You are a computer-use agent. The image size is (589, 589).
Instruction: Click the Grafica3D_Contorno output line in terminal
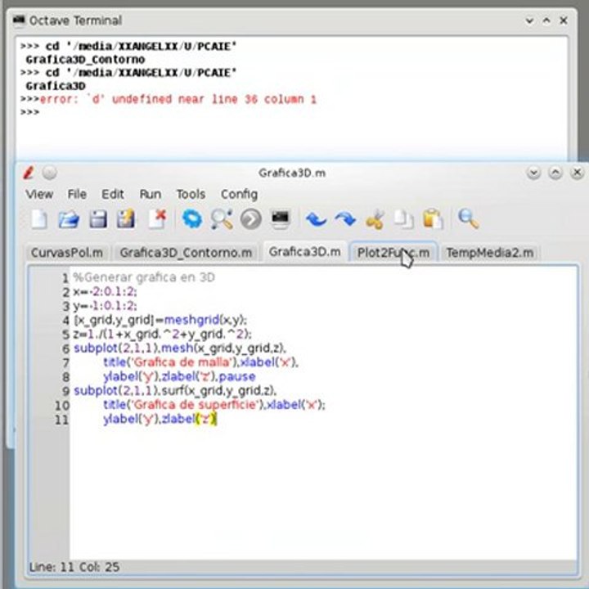point(85,60)
